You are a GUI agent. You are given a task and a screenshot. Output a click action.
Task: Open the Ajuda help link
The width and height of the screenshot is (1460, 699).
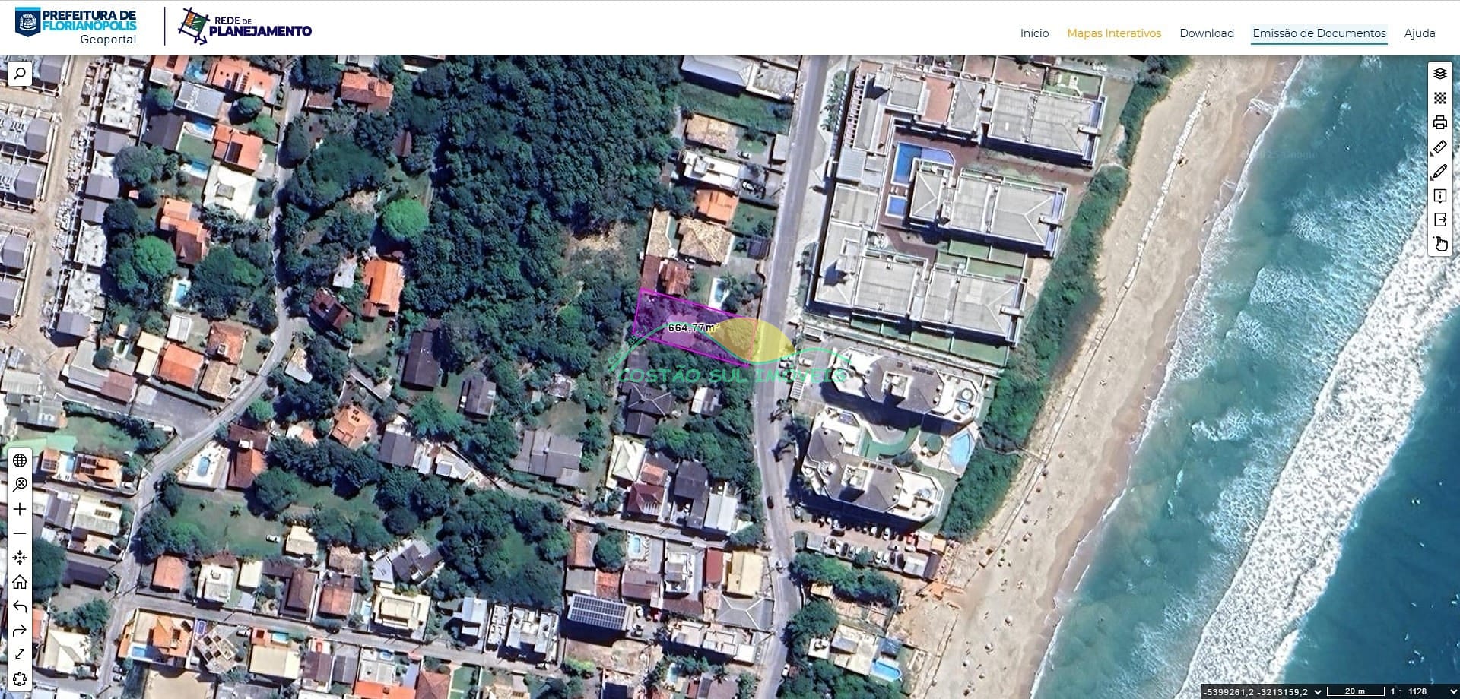click(x=1419, y=33)
